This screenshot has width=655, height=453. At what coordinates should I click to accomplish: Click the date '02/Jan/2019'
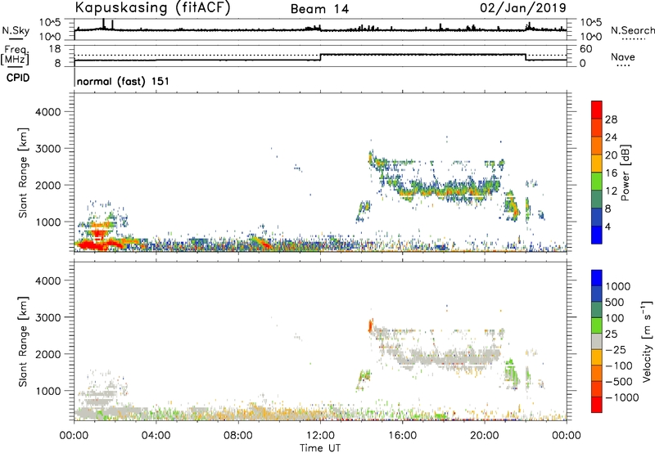[x=523, y=7]
